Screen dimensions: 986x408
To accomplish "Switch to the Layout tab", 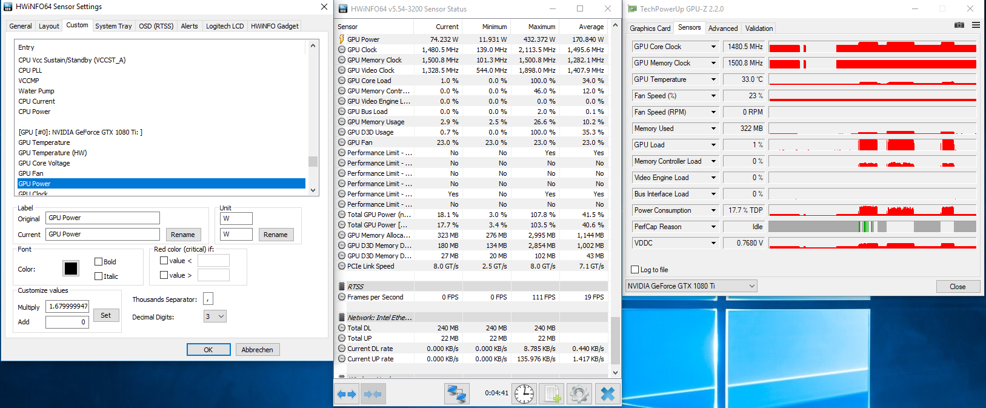I will tap(49, 26).
